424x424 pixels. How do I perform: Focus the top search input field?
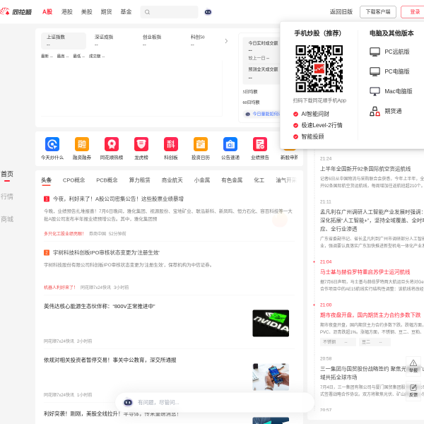170,12
